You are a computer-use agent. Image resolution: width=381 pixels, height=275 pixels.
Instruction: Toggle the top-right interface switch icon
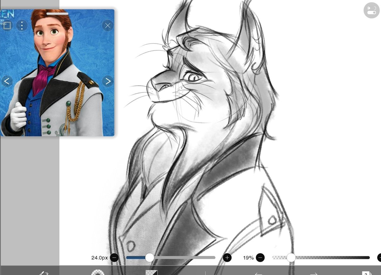click(371, 10)
